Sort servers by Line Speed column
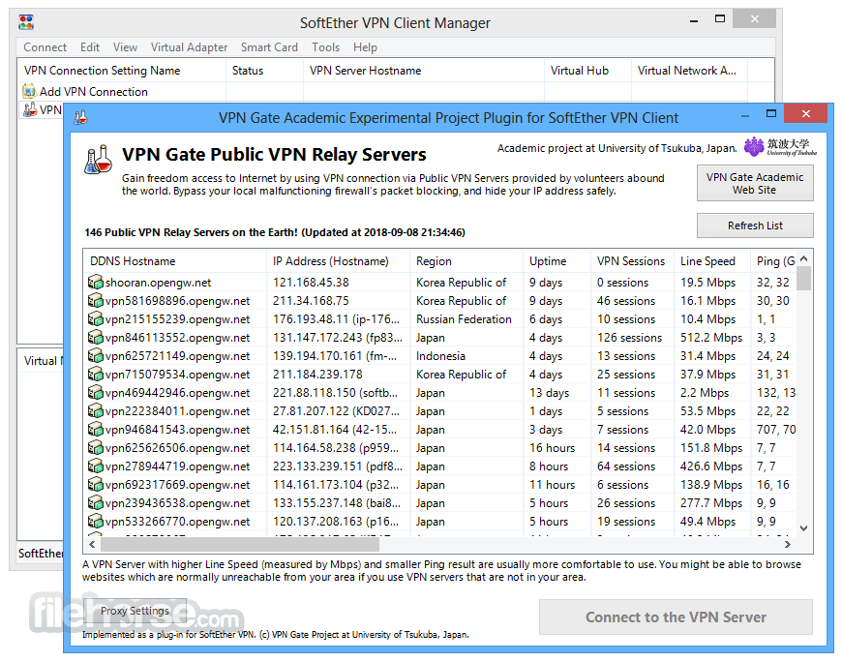The image size is (842, 662). coord(712,261)
